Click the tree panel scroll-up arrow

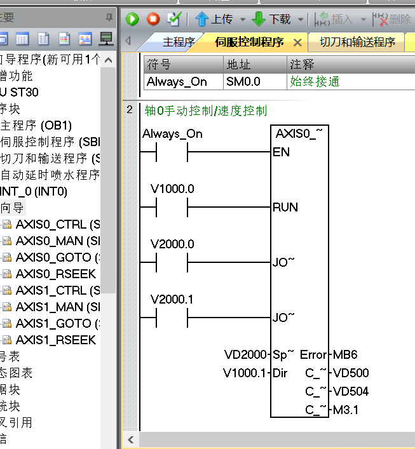(x=108, y=61)
